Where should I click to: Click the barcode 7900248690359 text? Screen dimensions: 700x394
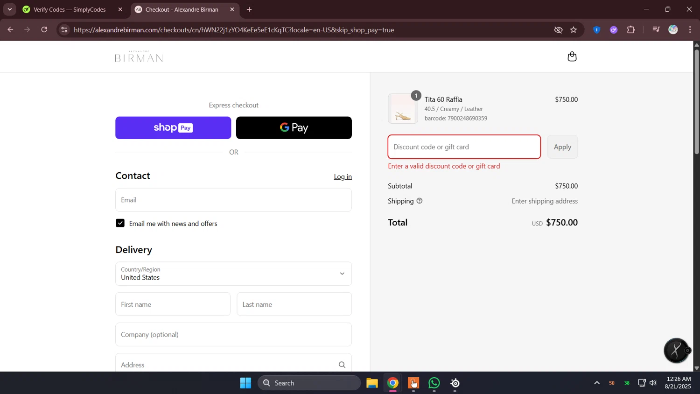(456, 119)
